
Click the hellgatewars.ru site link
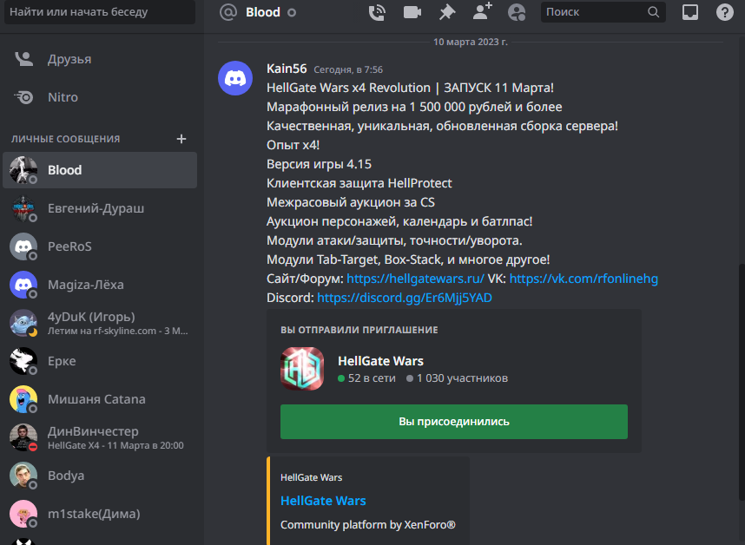[415, 279]
